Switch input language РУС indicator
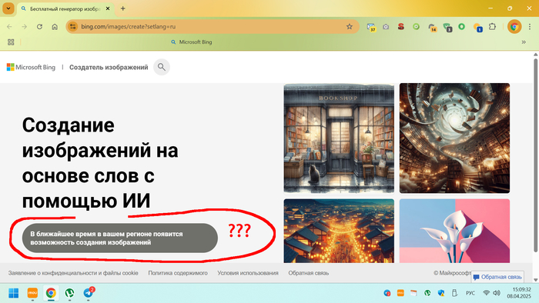The width and height of the screenshot is (539, 303). click(470, 293)
